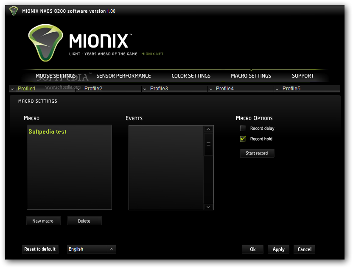Click the Start record button
This screenshot has height=268, width=353.
[257, 153]
